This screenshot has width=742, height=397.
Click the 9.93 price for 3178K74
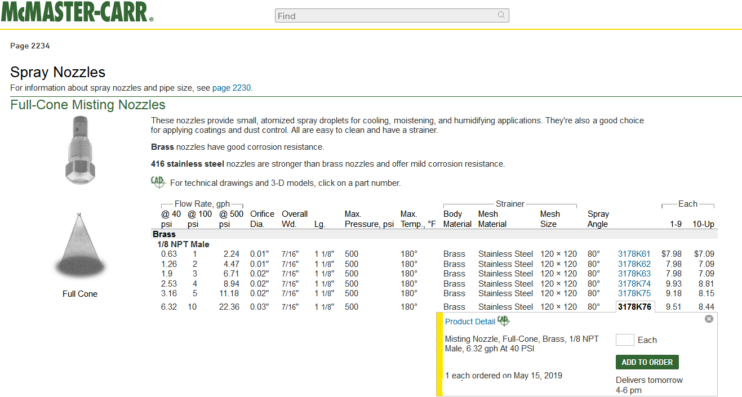(x=674, y=284)
